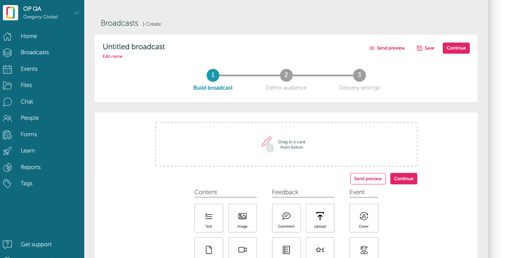
Task: Click the Event section heading
Action: tap(357, 192)
